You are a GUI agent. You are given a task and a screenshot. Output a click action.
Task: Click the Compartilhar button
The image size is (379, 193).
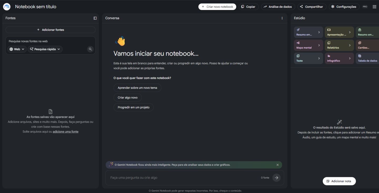(x=312, y=7)
